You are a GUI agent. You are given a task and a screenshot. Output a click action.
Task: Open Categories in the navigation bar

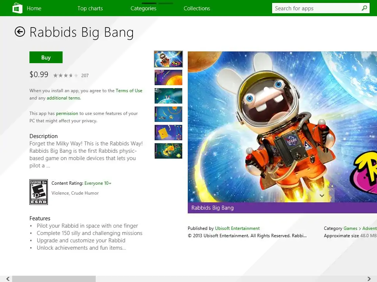tap(144, 8)
